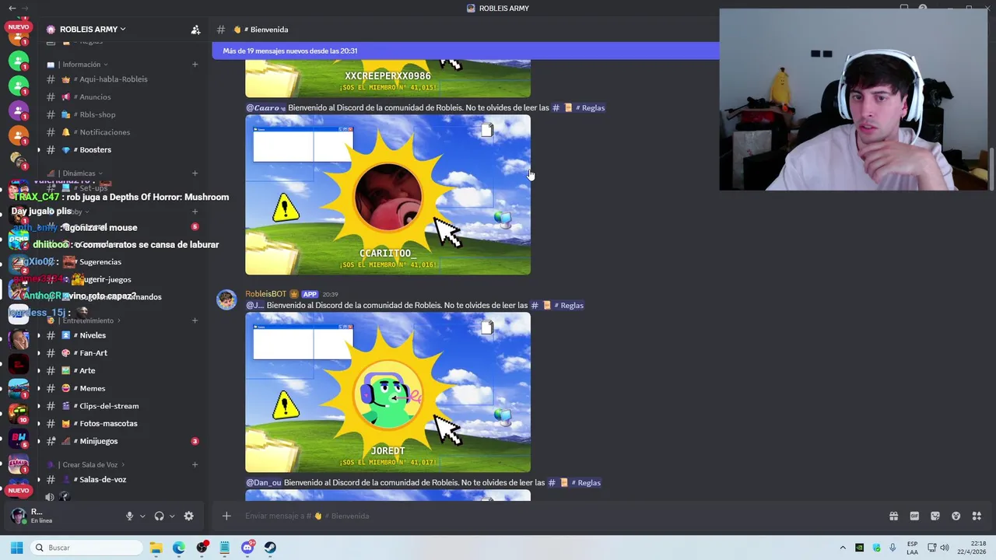Screen dimensions: 996x560
Task: Open headphone output options arrow
Action: point(172,516)
